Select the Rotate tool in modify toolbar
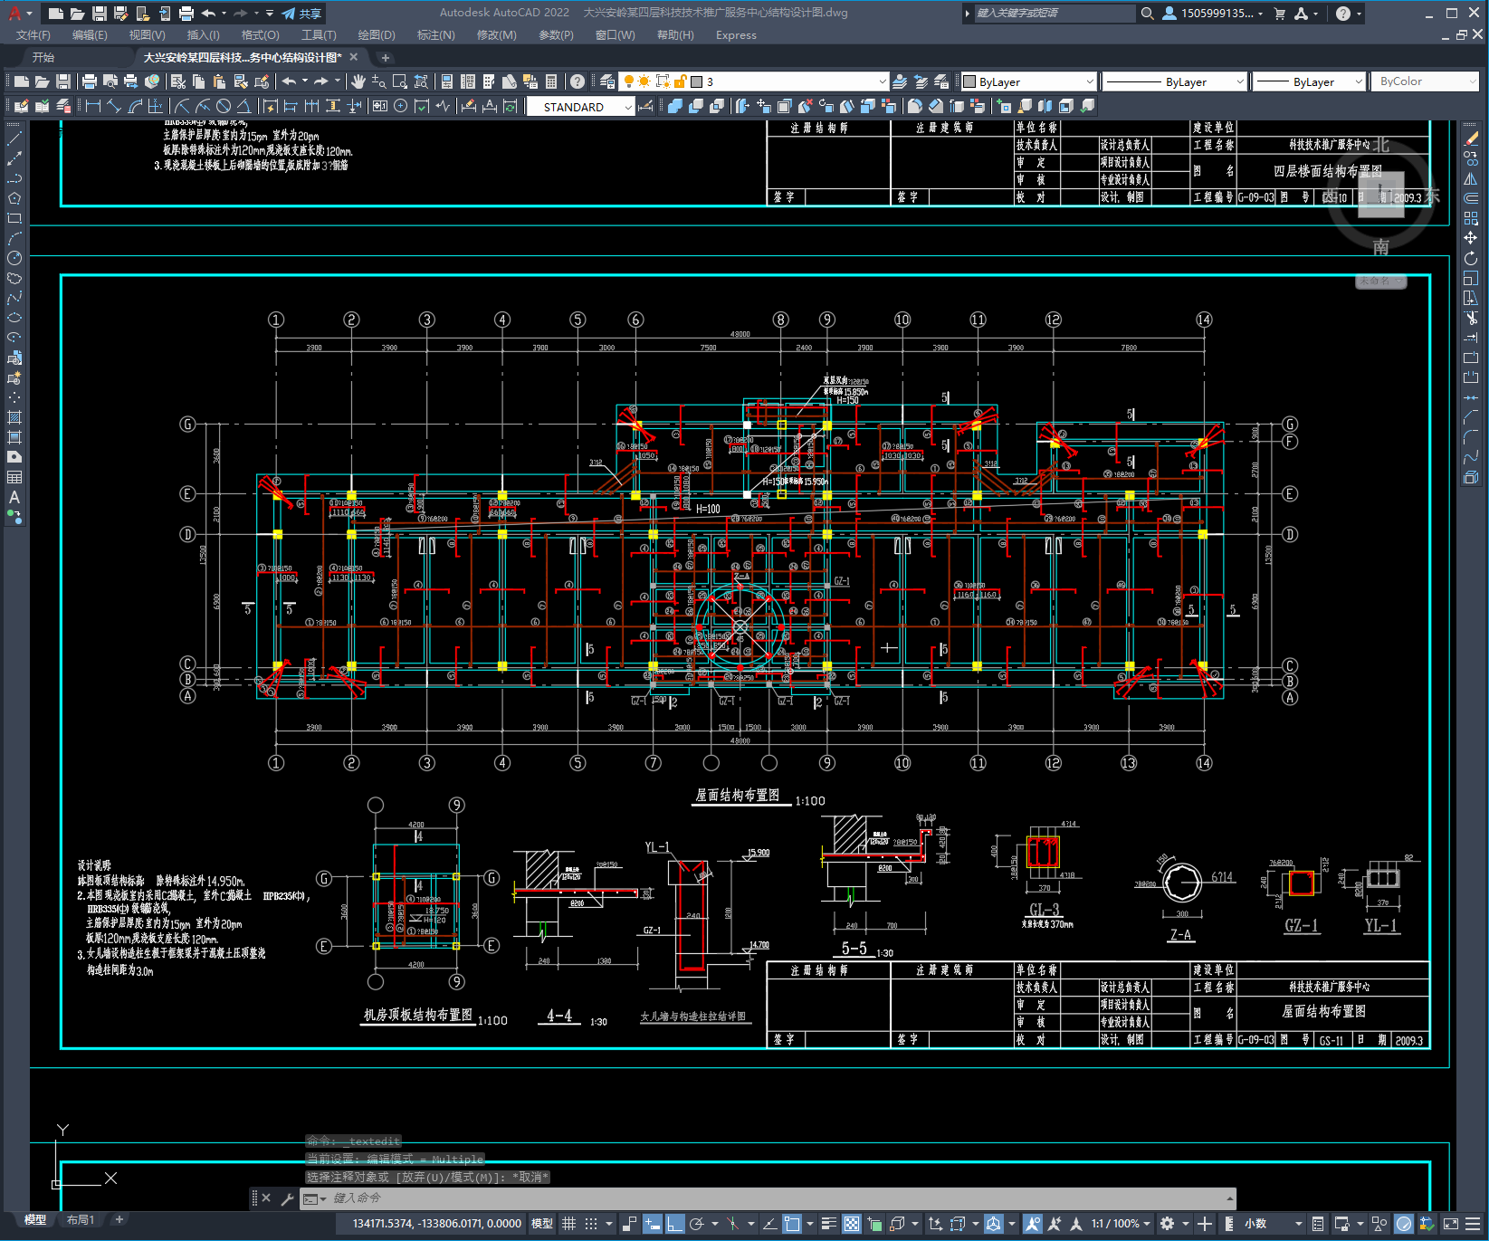This screenshot has width=1489, height=1241. point(1471,258)
